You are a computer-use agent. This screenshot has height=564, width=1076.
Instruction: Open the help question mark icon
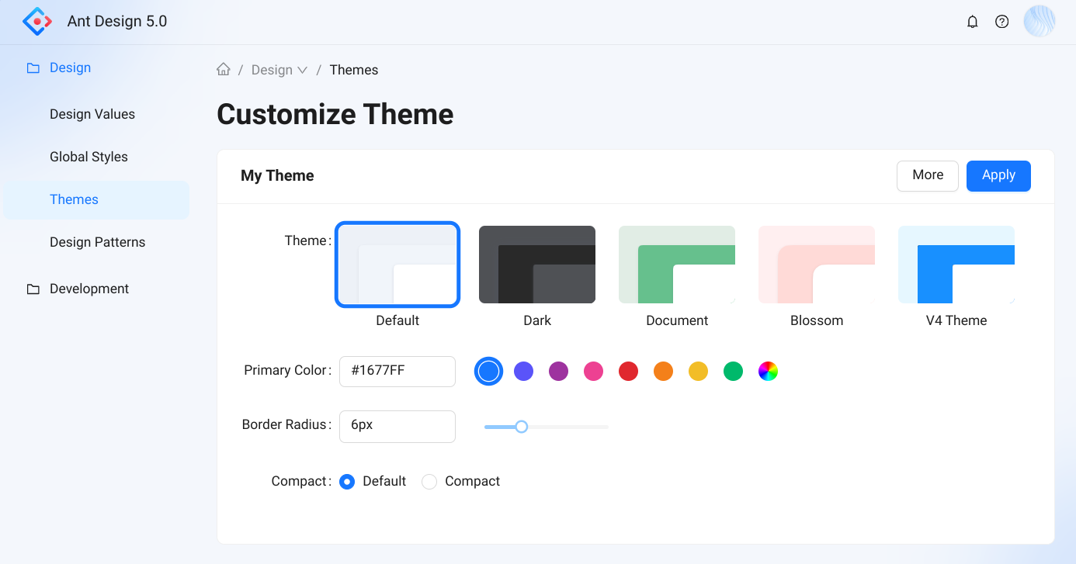click(1002, 22)
